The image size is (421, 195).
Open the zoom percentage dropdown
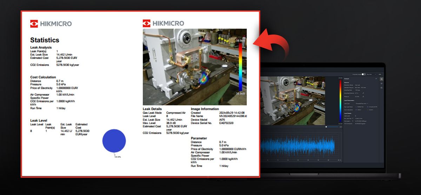(x=380, y=74)
